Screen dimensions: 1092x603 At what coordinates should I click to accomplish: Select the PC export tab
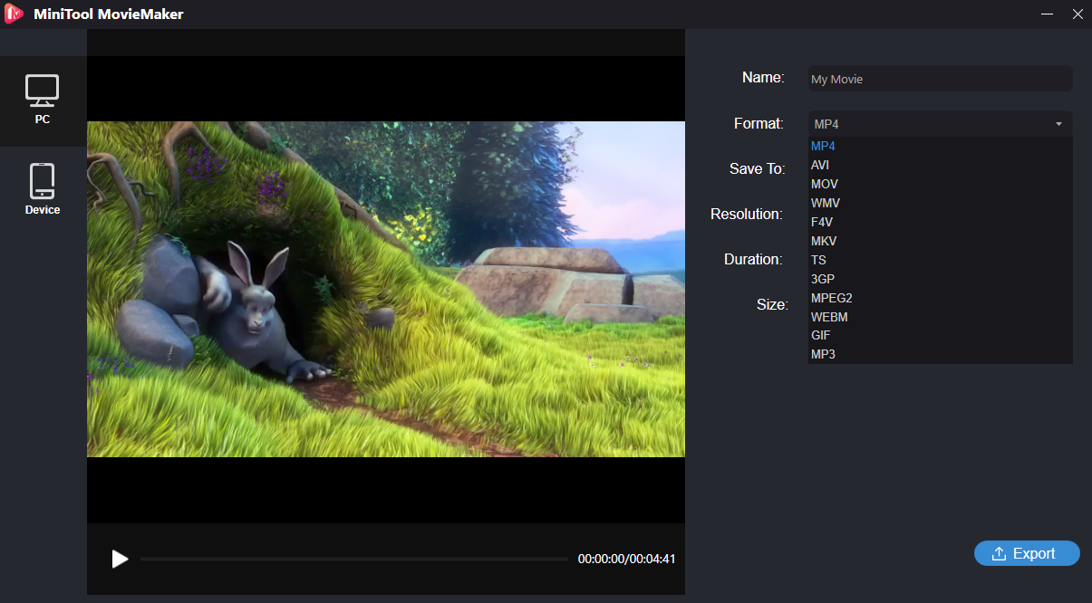click(43, 100)
